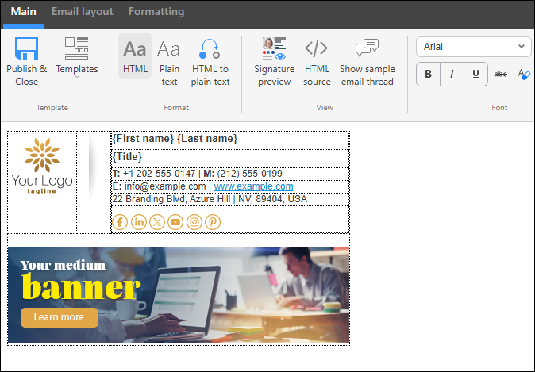Open the Signature preview
This screenshot has height=372, width=535.
pyautogui.click(x=275, y=62)
